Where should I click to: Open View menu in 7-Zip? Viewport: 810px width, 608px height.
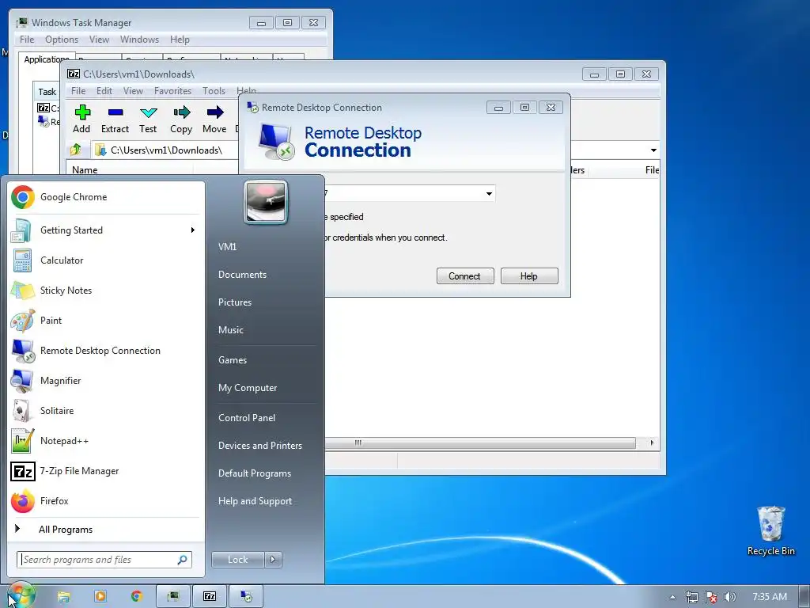click(133, 91)
